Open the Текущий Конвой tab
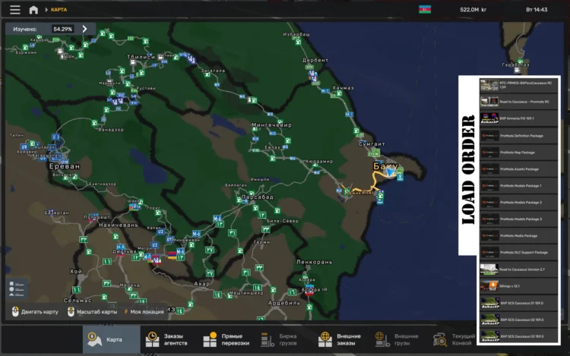The image size is (570, 356). [454, 339]
